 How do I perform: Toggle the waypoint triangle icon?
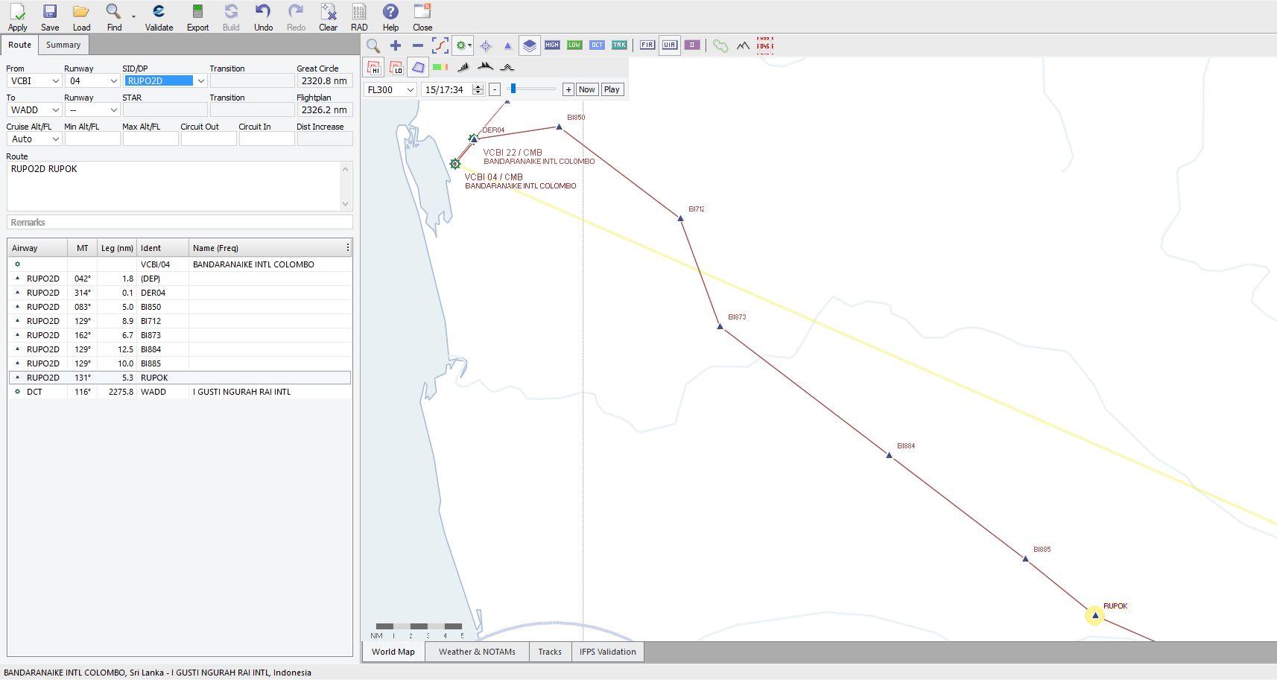click(508, 45)
